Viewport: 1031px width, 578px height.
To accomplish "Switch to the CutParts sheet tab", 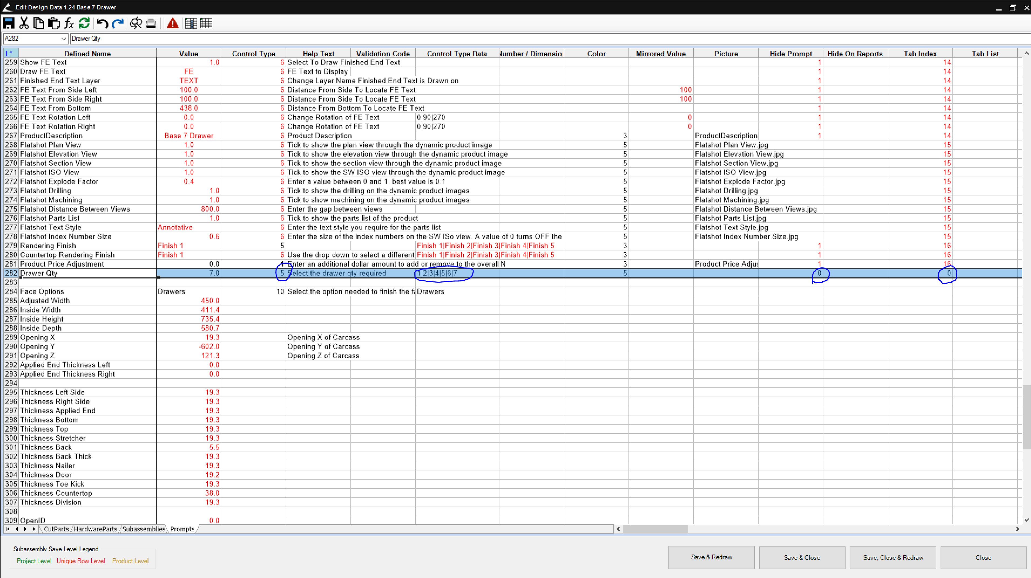I will (x=56, y=529).
